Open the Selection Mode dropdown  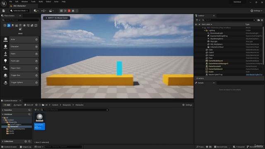(x=19, y=11)
